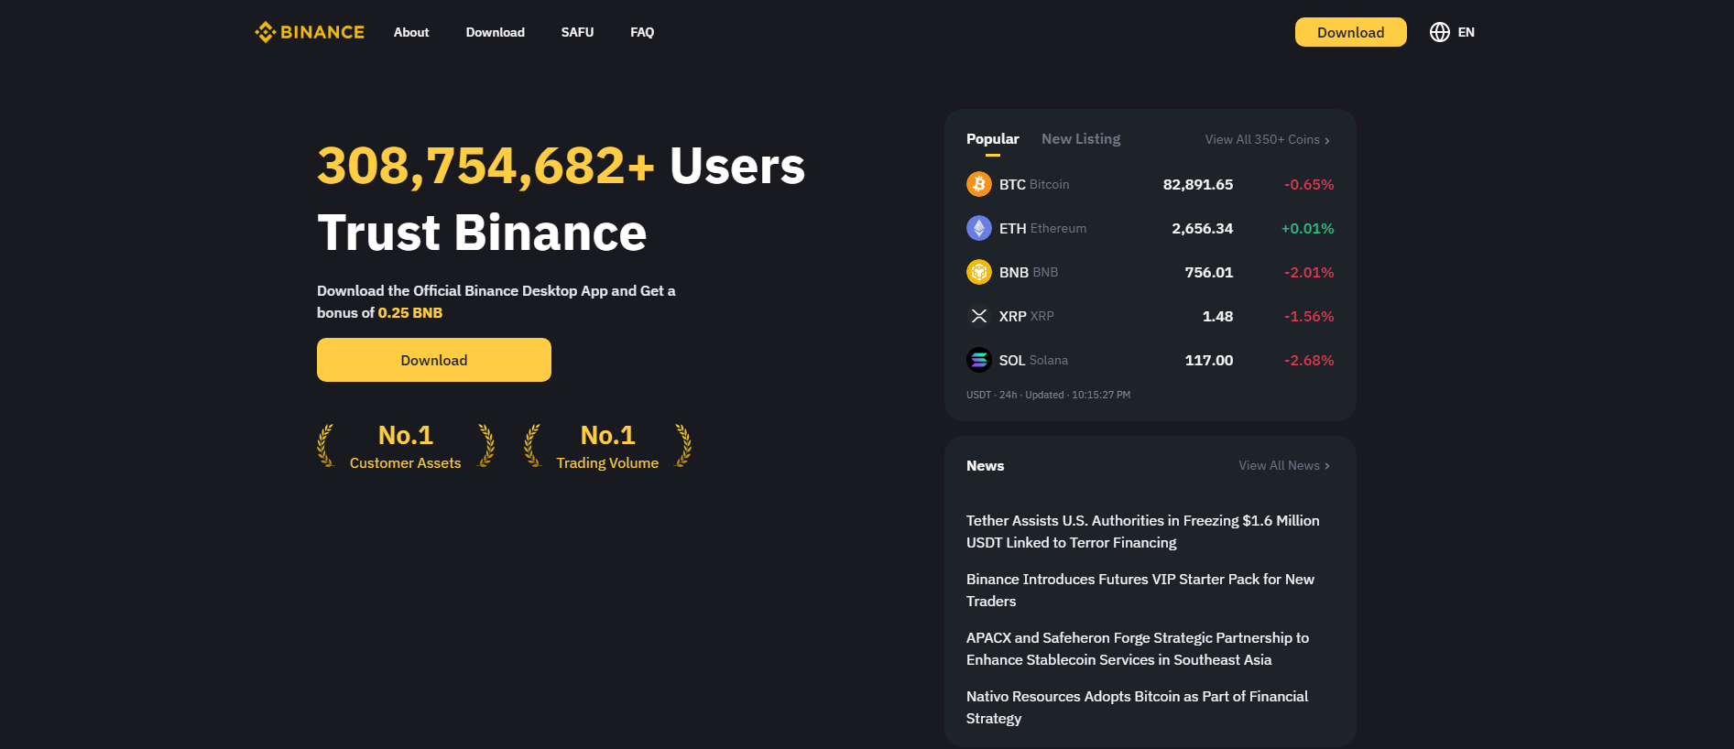Open the globe language icon

(x=1440, y=32)
